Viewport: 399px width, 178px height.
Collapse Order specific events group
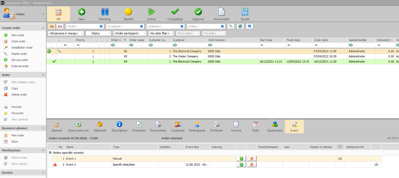click(50, 153)
